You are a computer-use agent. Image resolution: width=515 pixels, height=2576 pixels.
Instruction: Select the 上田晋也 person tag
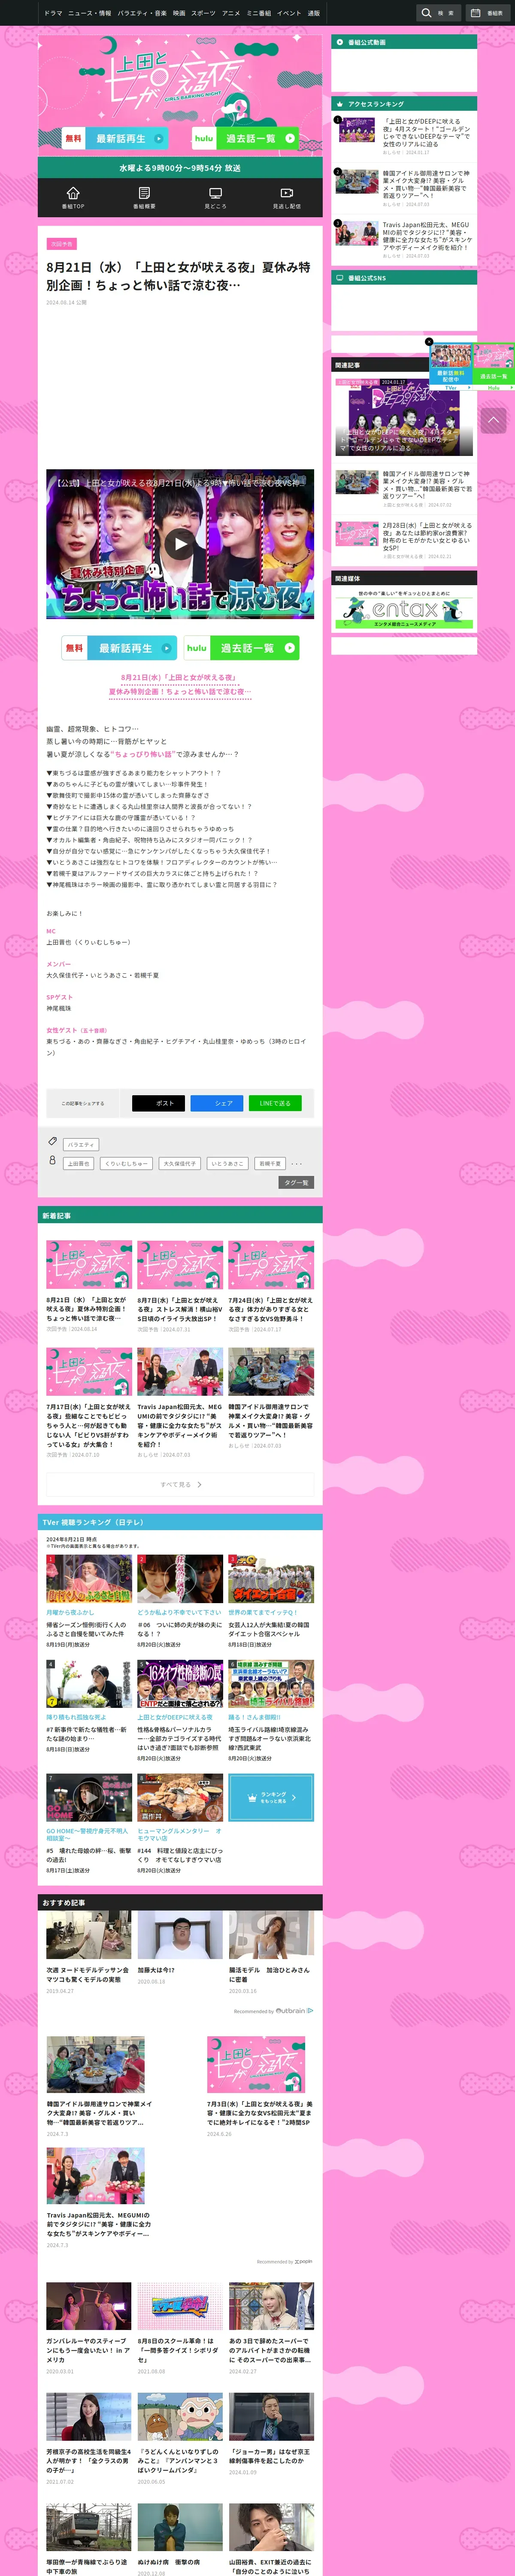click(79, 1163)
